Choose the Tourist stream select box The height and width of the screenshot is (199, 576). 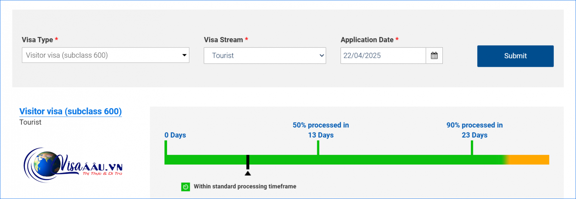[x=265, y=56]
